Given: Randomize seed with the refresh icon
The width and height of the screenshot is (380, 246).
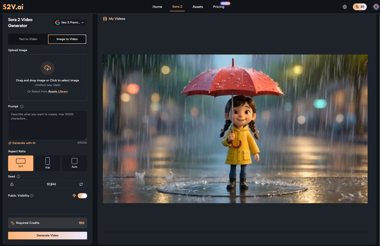Looking at the screenshot, I should 81,184.
